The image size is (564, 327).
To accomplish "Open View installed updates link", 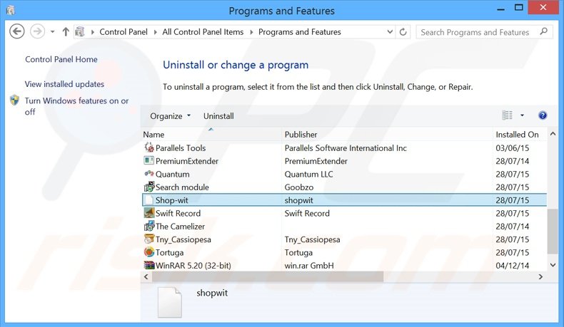I will (x=64, y=84).
